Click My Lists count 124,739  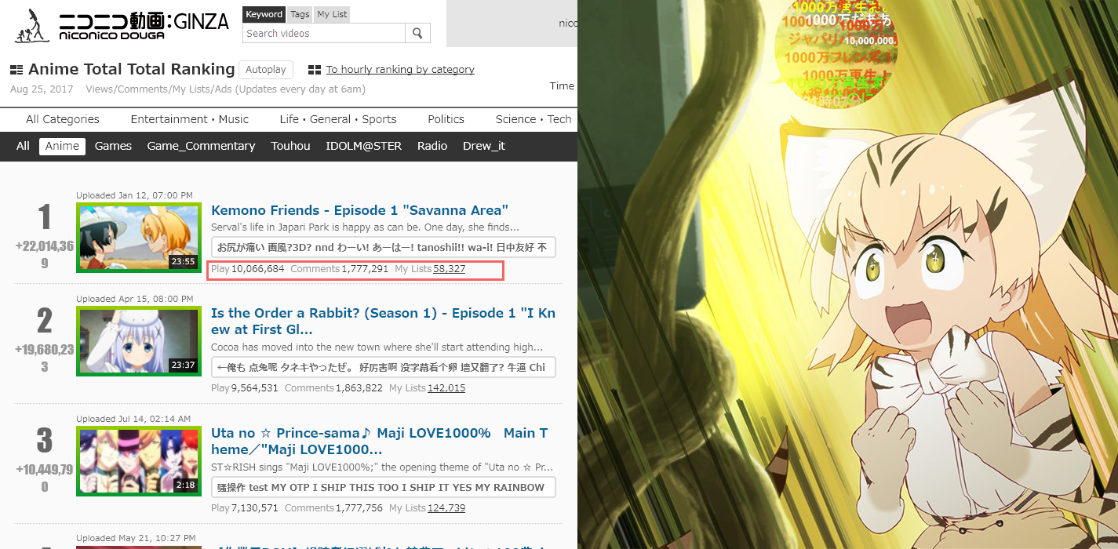coord(446,508)
